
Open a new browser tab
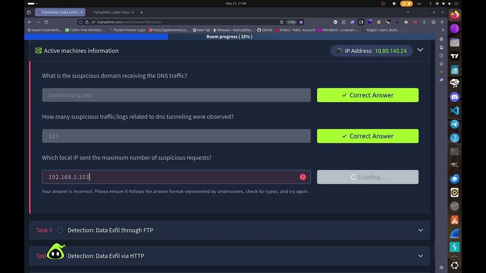141,12
